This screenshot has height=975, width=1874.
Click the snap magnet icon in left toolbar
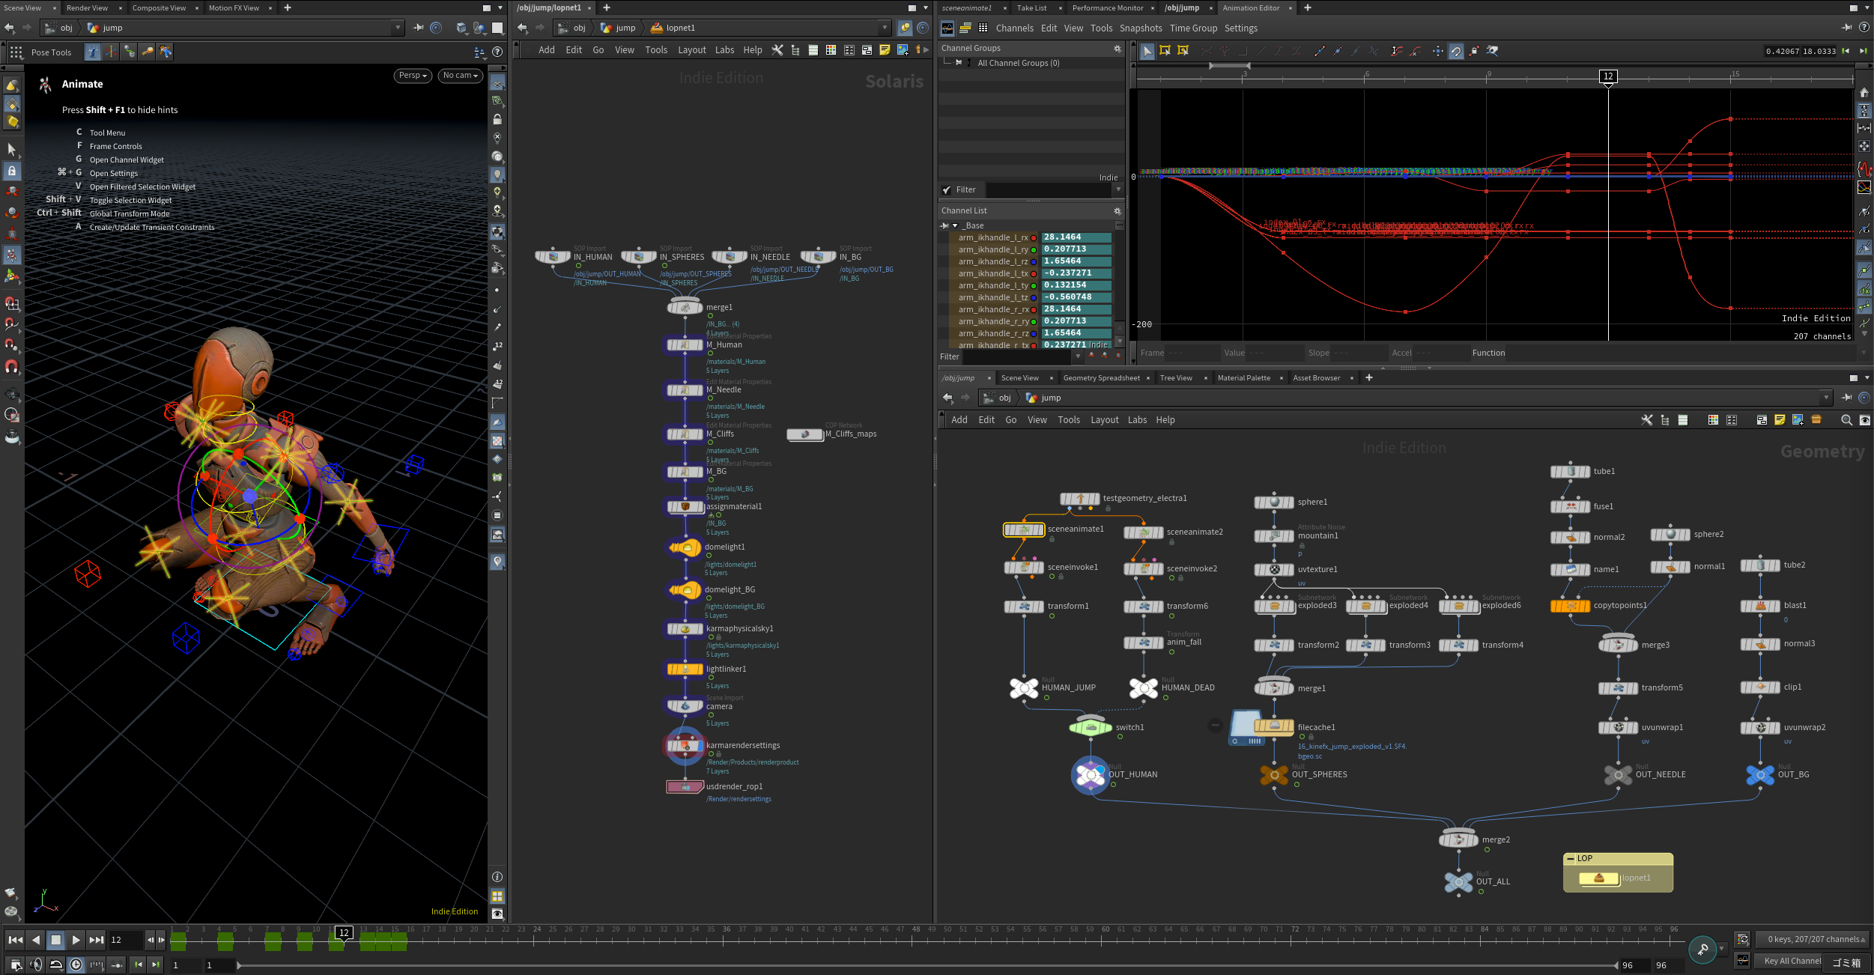point(12,367)
